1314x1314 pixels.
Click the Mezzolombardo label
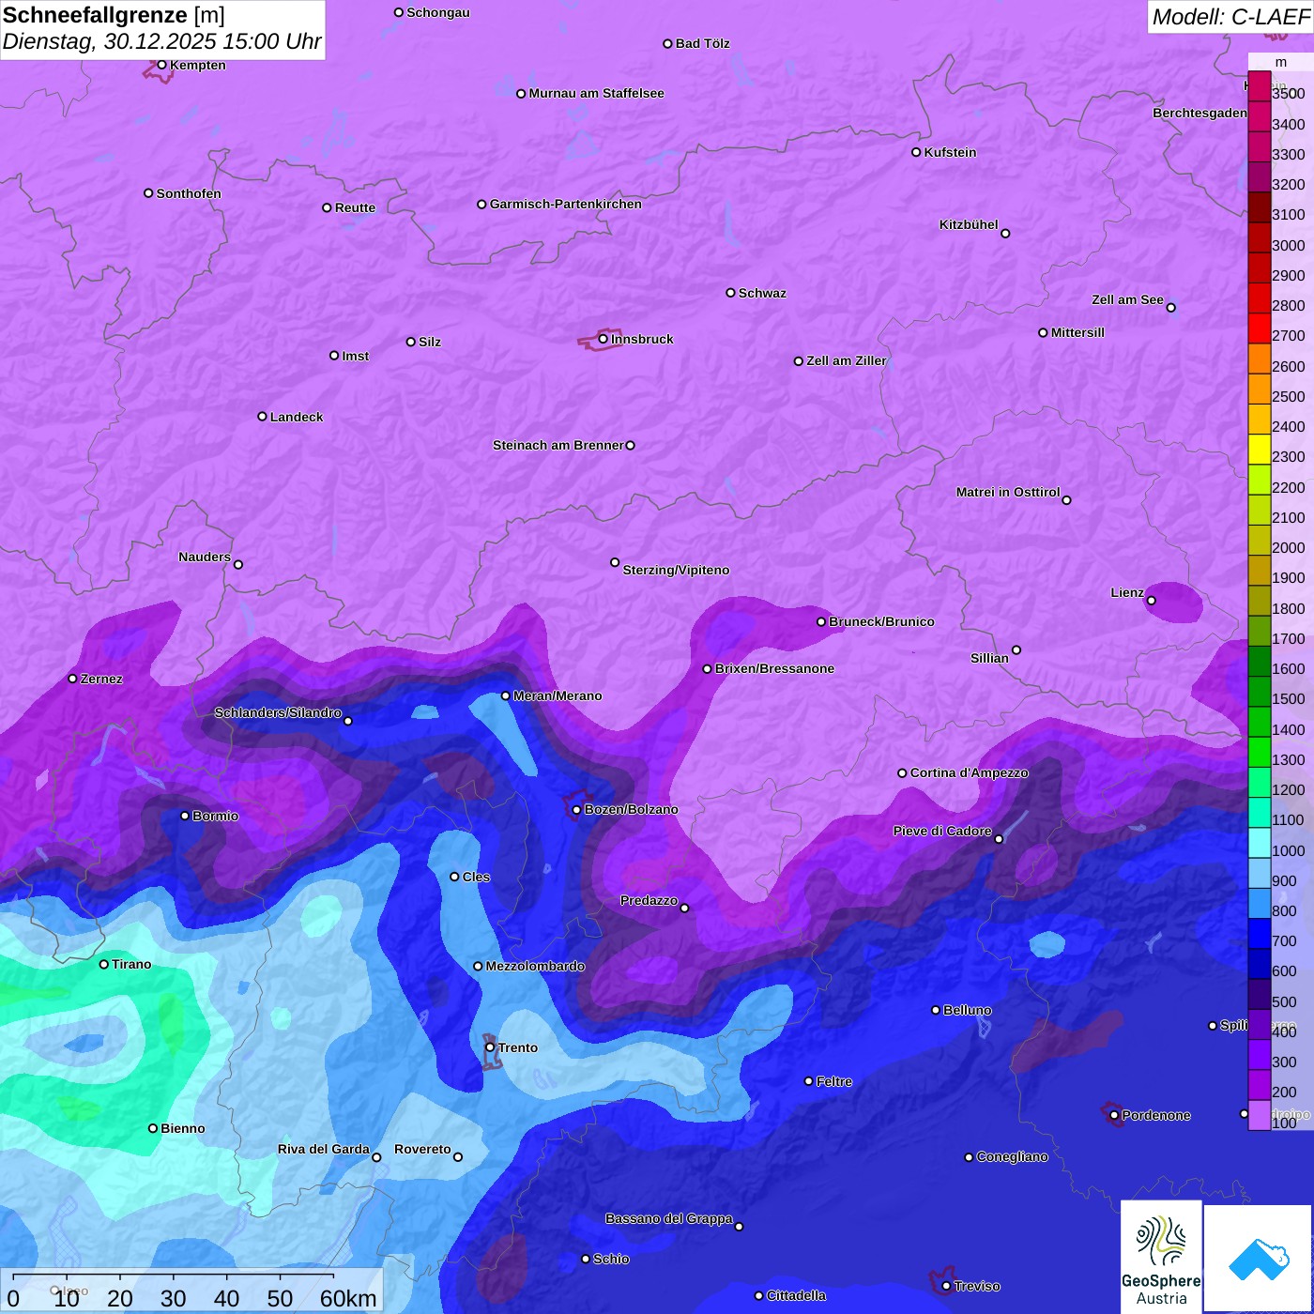coord(535,966)
